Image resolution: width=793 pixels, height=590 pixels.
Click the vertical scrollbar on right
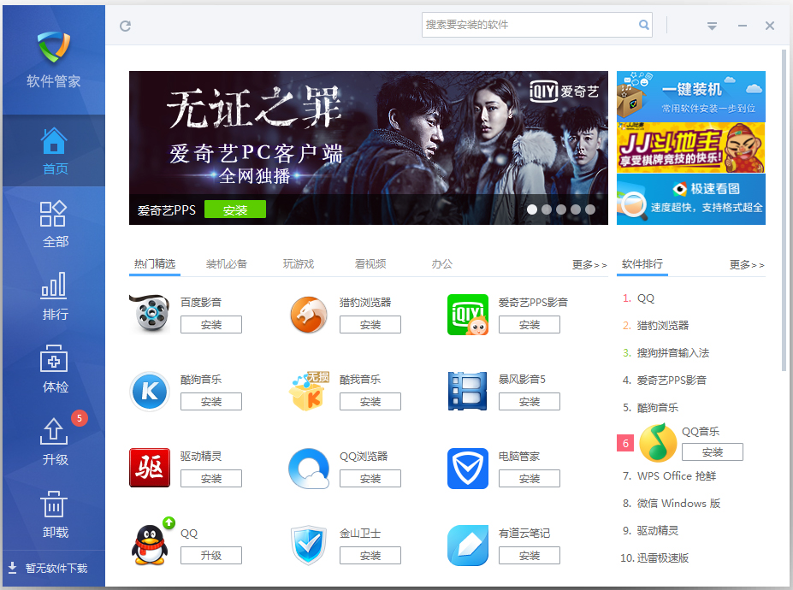pos(784,210)
